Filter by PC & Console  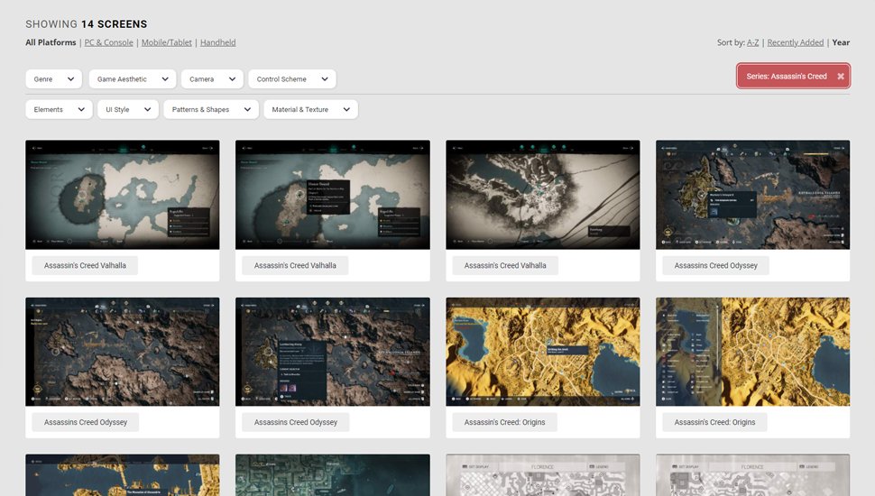coord(109,42)
